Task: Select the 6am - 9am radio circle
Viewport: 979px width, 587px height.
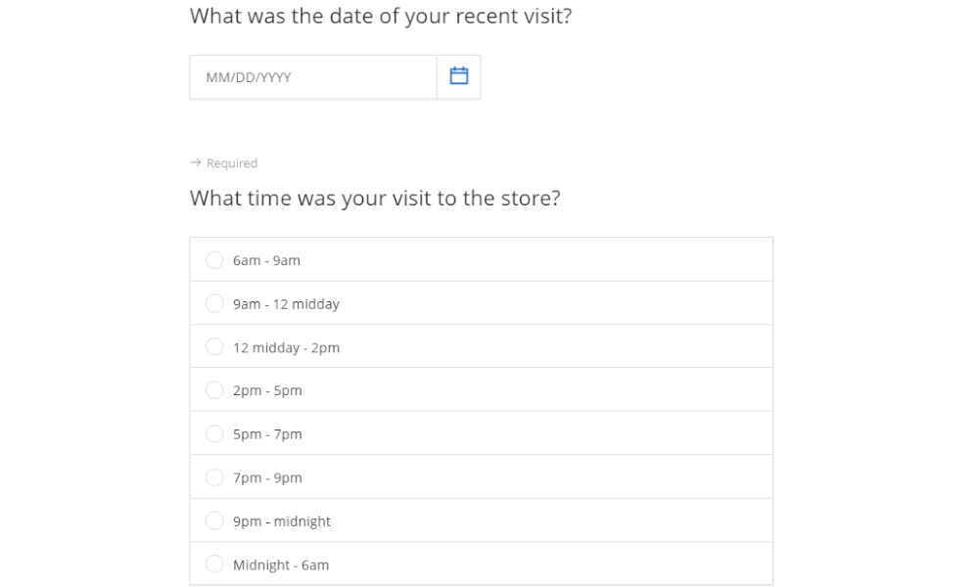Action: click(x=214, y=259)
